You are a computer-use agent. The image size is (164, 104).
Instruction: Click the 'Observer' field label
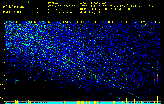pos(53,3)
